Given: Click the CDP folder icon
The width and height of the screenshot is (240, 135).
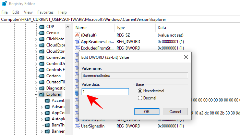Looking at the screenshot, I should coord(42,27).
